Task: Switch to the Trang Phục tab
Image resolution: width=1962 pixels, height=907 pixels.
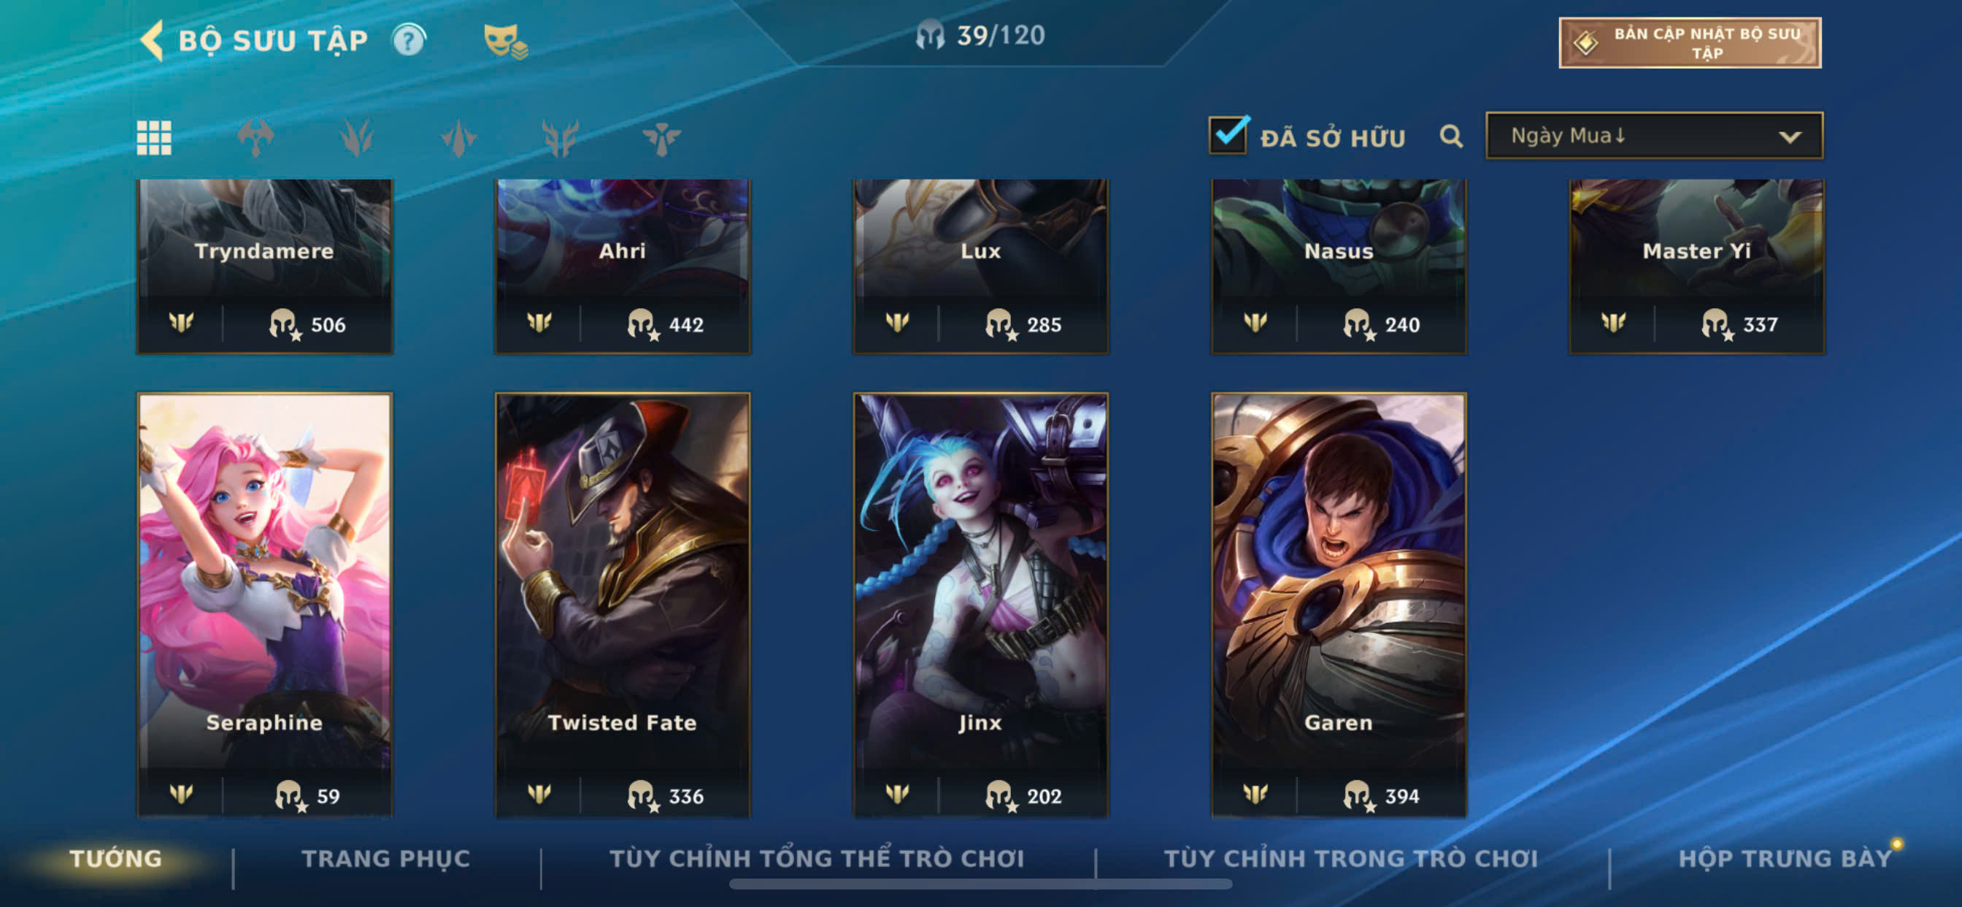Action: click(x=386, y=858)
